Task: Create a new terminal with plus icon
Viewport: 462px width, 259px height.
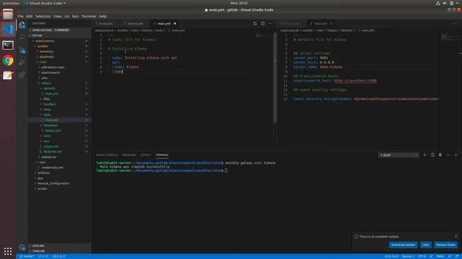Action: pos(424,155)
